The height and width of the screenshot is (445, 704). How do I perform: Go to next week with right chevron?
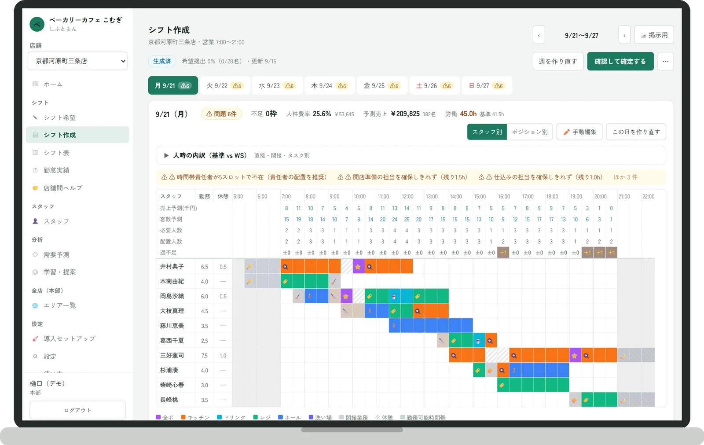click(x=624, y=35)
